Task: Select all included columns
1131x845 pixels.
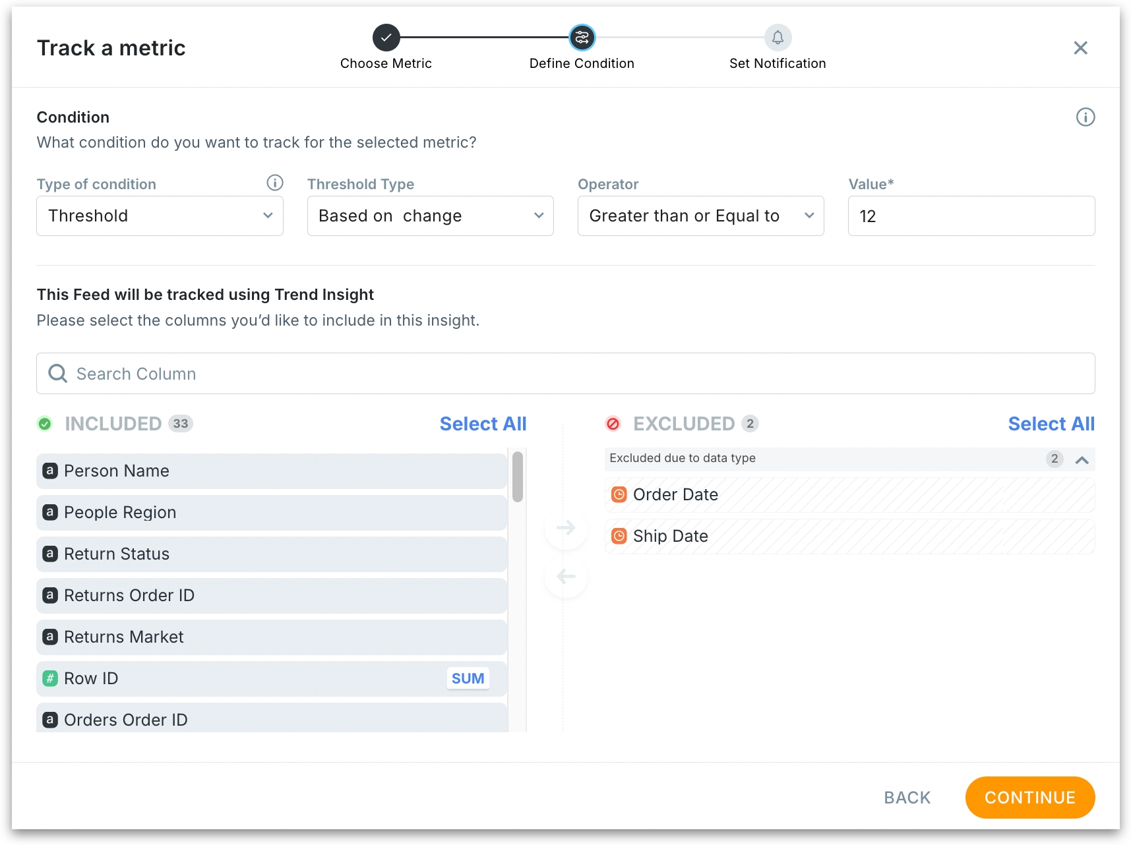Action: [x=483, y=424]
